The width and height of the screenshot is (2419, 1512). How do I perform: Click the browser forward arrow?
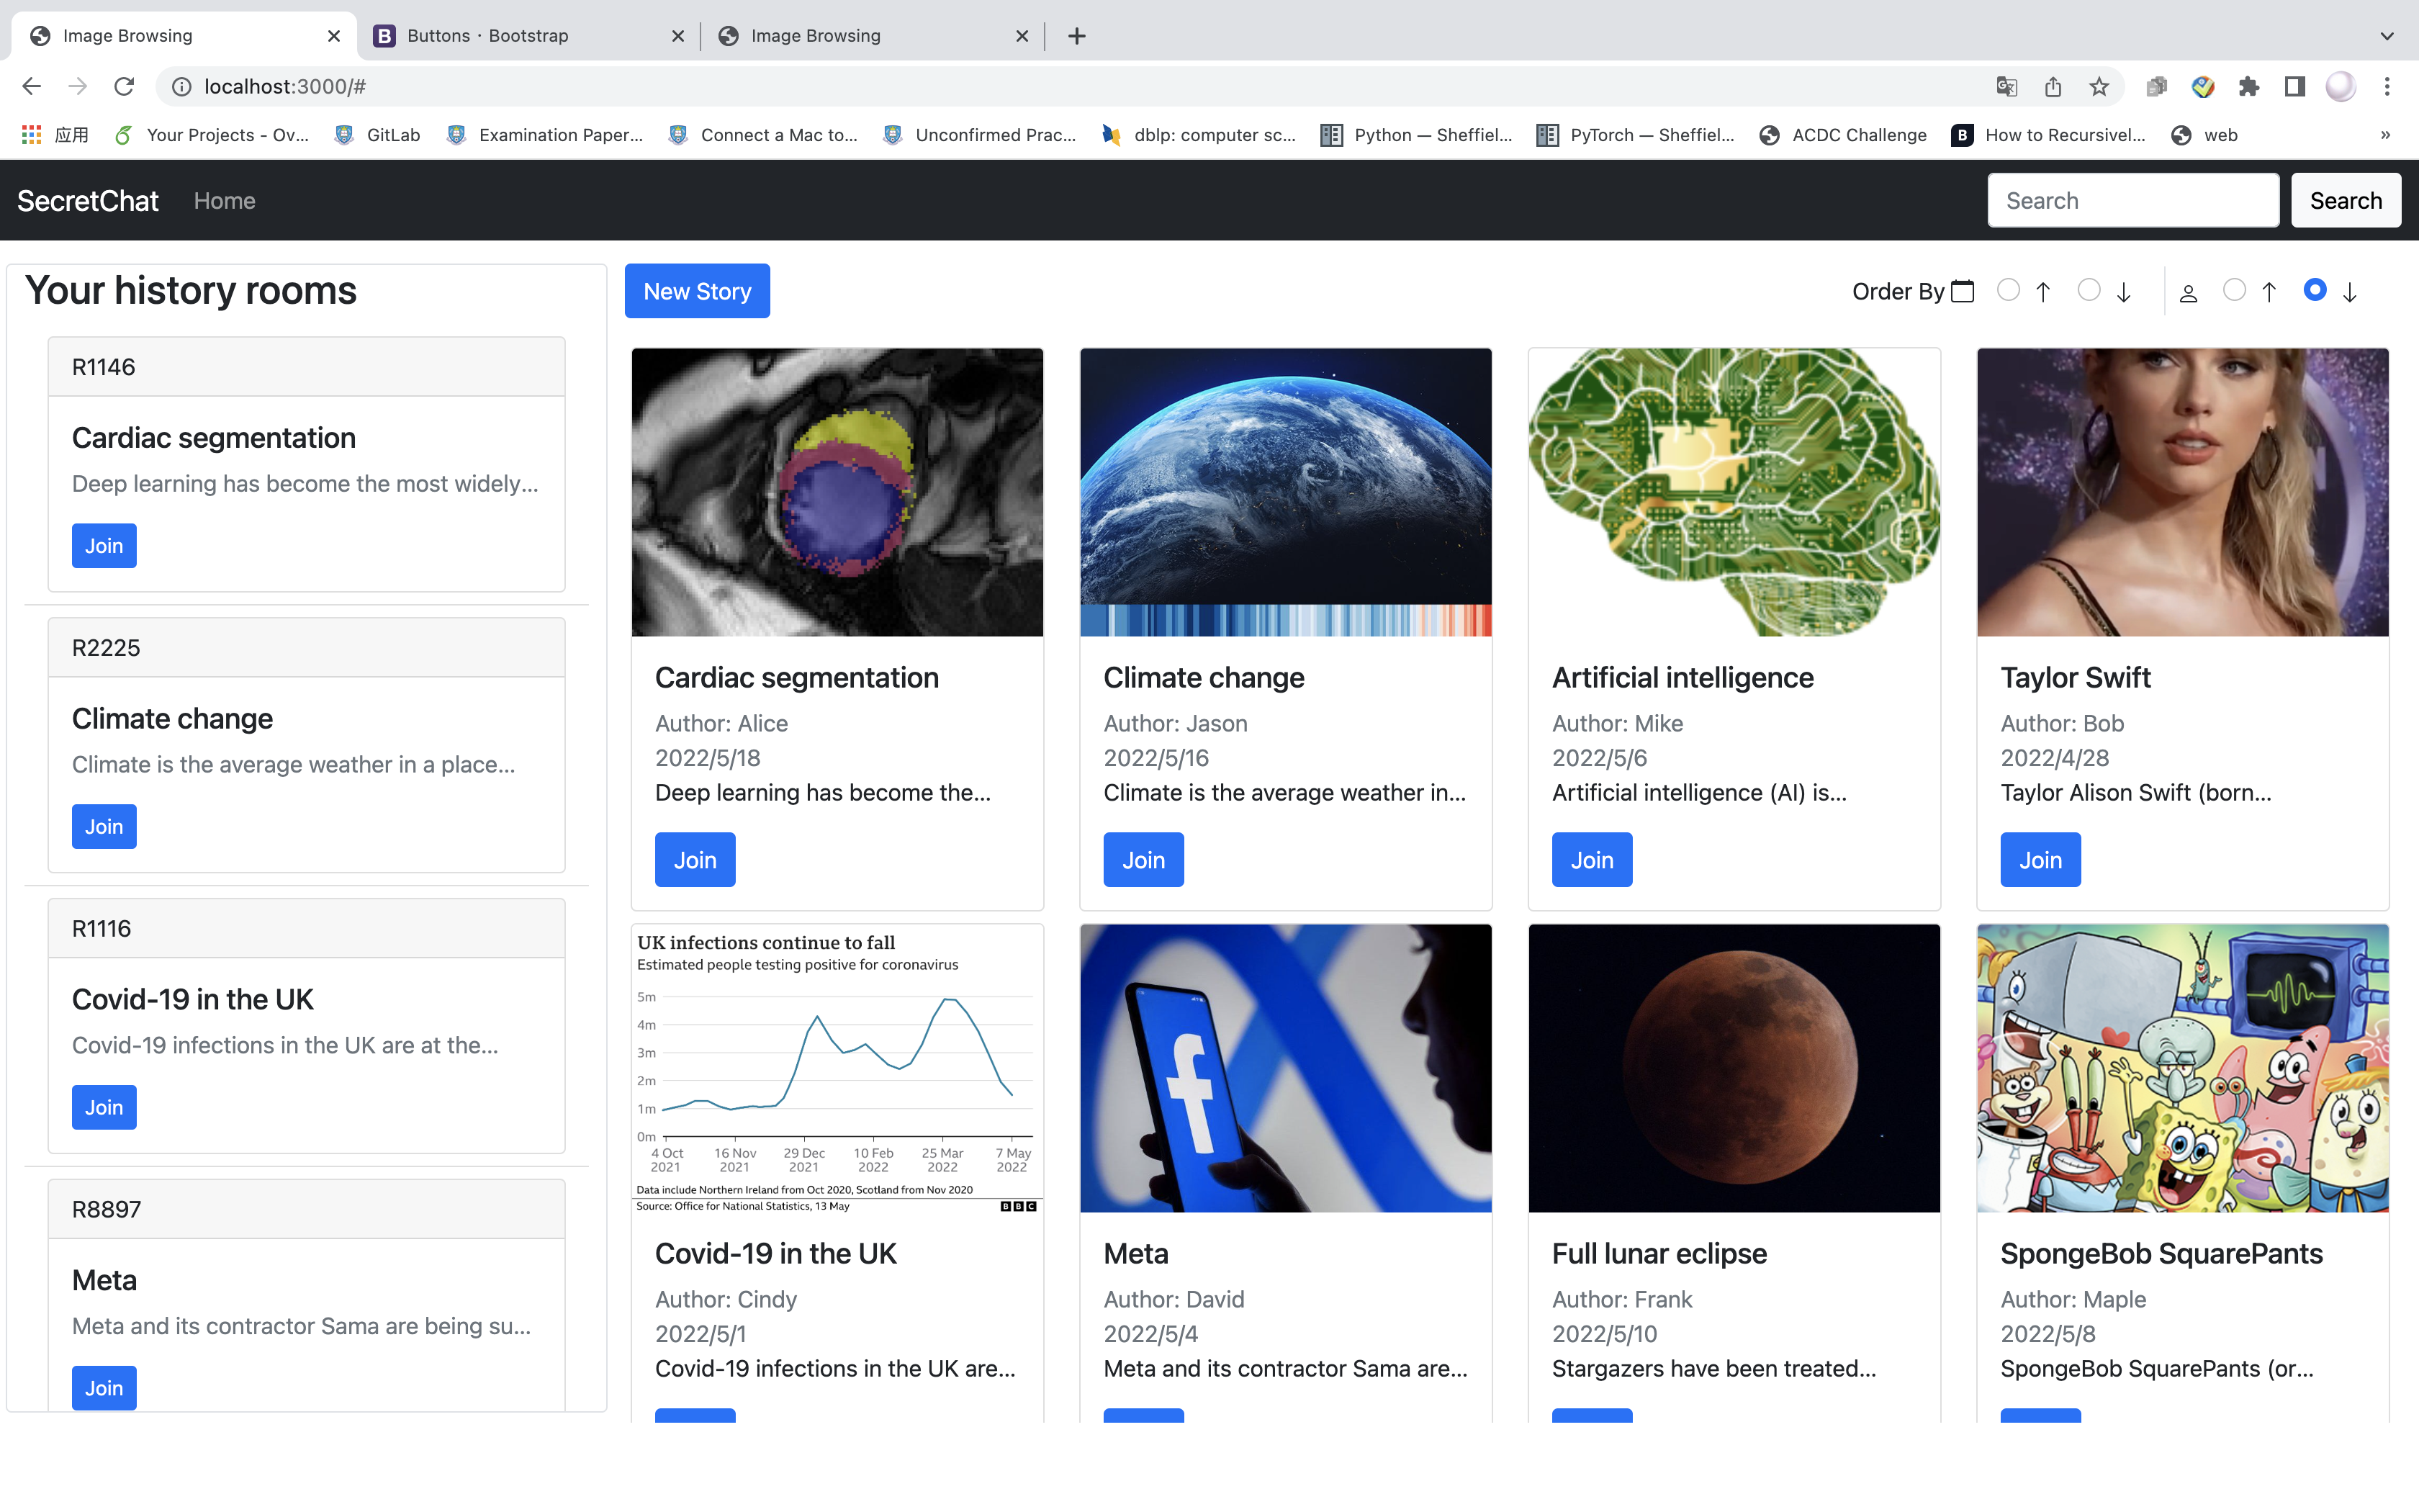tap(78, 87)
